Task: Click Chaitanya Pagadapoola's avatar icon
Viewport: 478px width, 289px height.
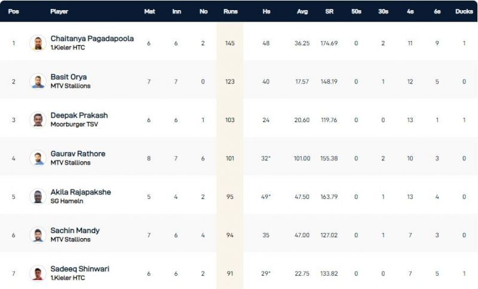Action: pyautogui.click(x=38, y=43)
